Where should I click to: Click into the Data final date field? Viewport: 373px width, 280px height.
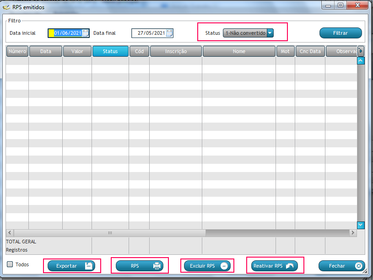(x=149, y=33)
